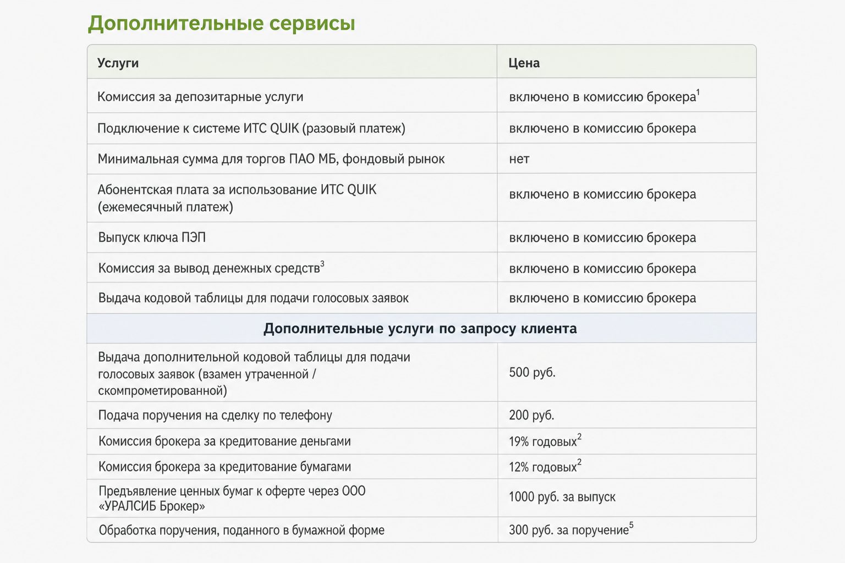Click the 'Дополнительные сервисы' heading

click(x=221, y=24)
